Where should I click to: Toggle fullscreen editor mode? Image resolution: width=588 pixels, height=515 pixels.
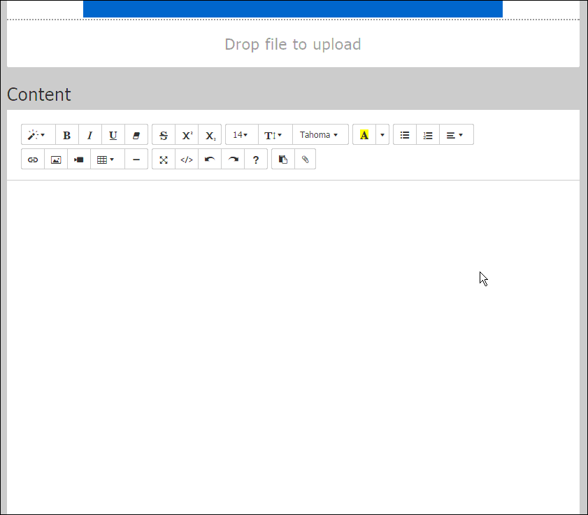pyautogui.click(x=164, y=160)
